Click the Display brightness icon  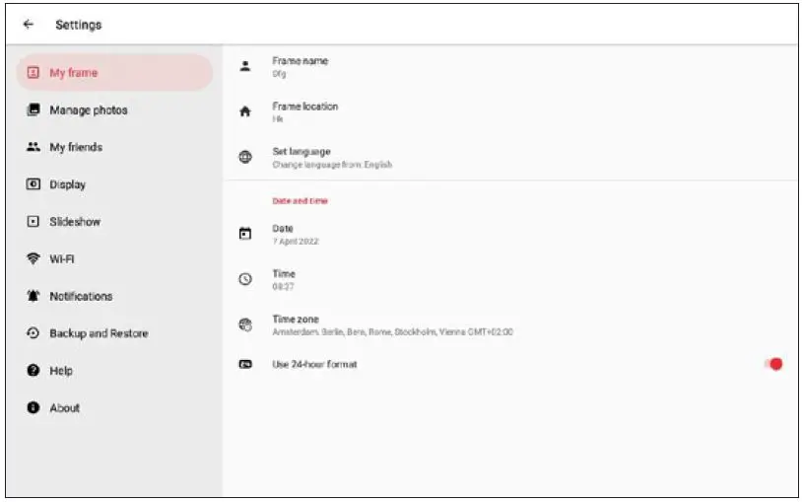tap(33, 184)
